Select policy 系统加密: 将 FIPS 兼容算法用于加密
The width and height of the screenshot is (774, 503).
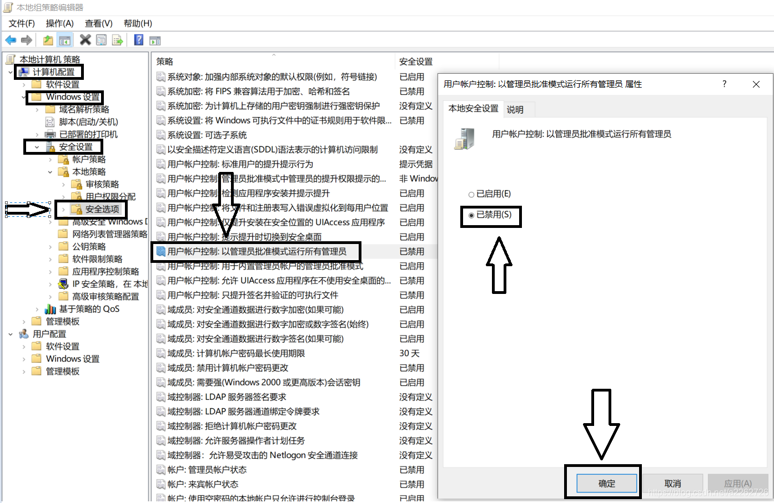pos(259,92)
